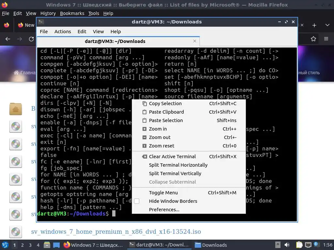Switch to workspace 1
Viewport: 334px width, 250px height.
[14, 245]
